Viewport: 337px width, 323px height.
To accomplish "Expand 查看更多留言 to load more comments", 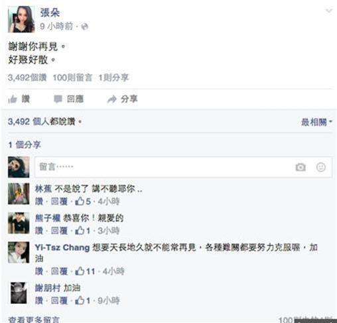I will click(x=34, y=320).
